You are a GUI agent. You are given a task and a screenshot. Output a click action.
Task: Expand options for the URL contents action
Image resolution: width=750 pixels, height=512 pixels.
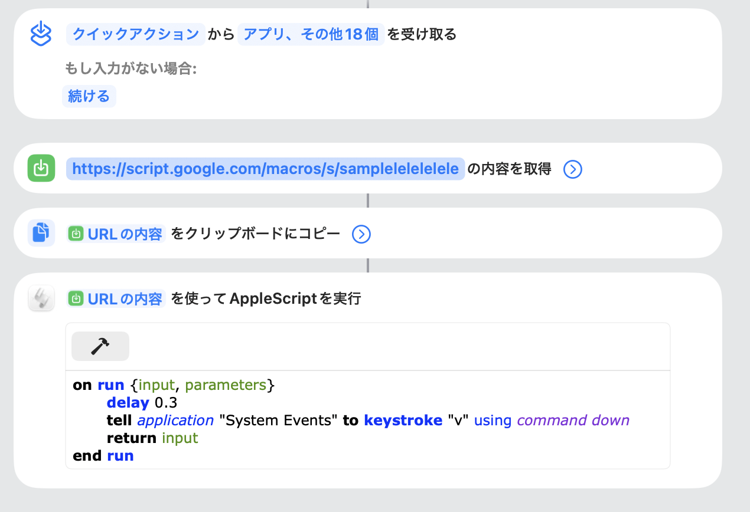point(573,169)
